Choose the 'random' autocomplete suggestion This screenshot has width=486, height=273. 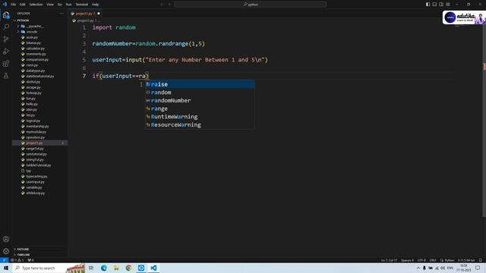[x=200, y=93]
